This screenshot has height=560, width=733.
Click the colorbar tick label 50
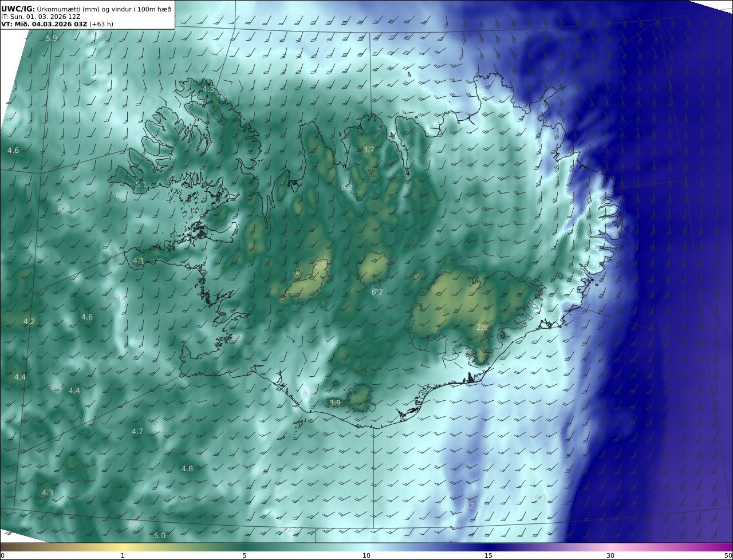(x=728, y=555)
